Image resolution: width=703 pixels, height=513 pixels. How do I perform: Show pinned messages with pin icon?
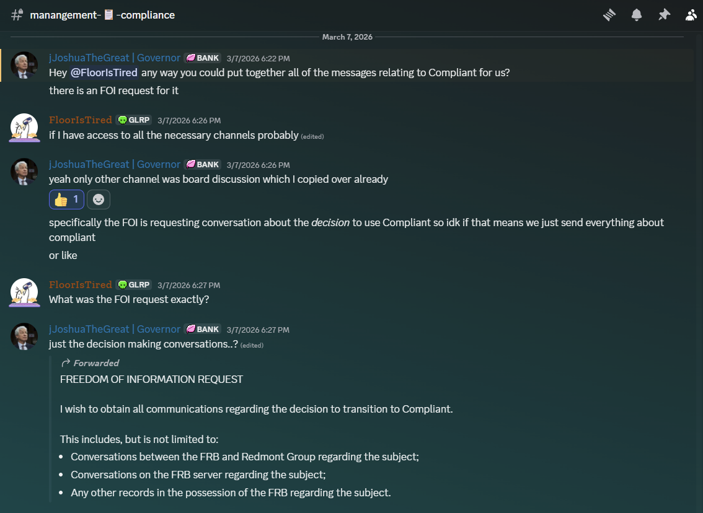[664, 15]
